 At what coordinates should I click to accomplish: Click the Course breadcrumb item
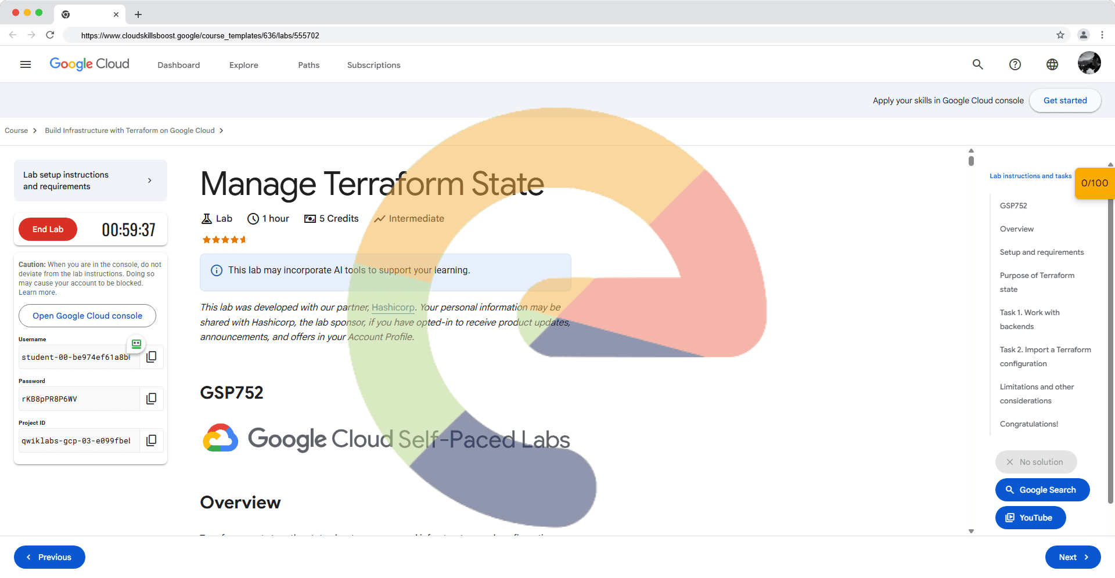tap(16, 131)
